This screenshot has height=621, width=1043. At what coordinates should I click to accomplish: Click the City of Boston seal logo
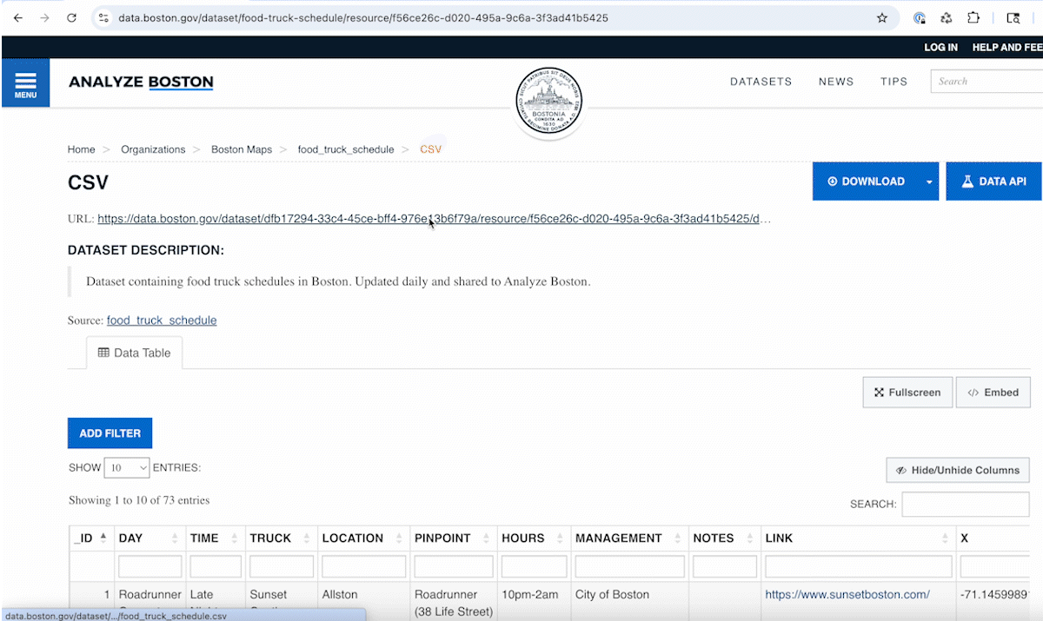coord(548,102)
